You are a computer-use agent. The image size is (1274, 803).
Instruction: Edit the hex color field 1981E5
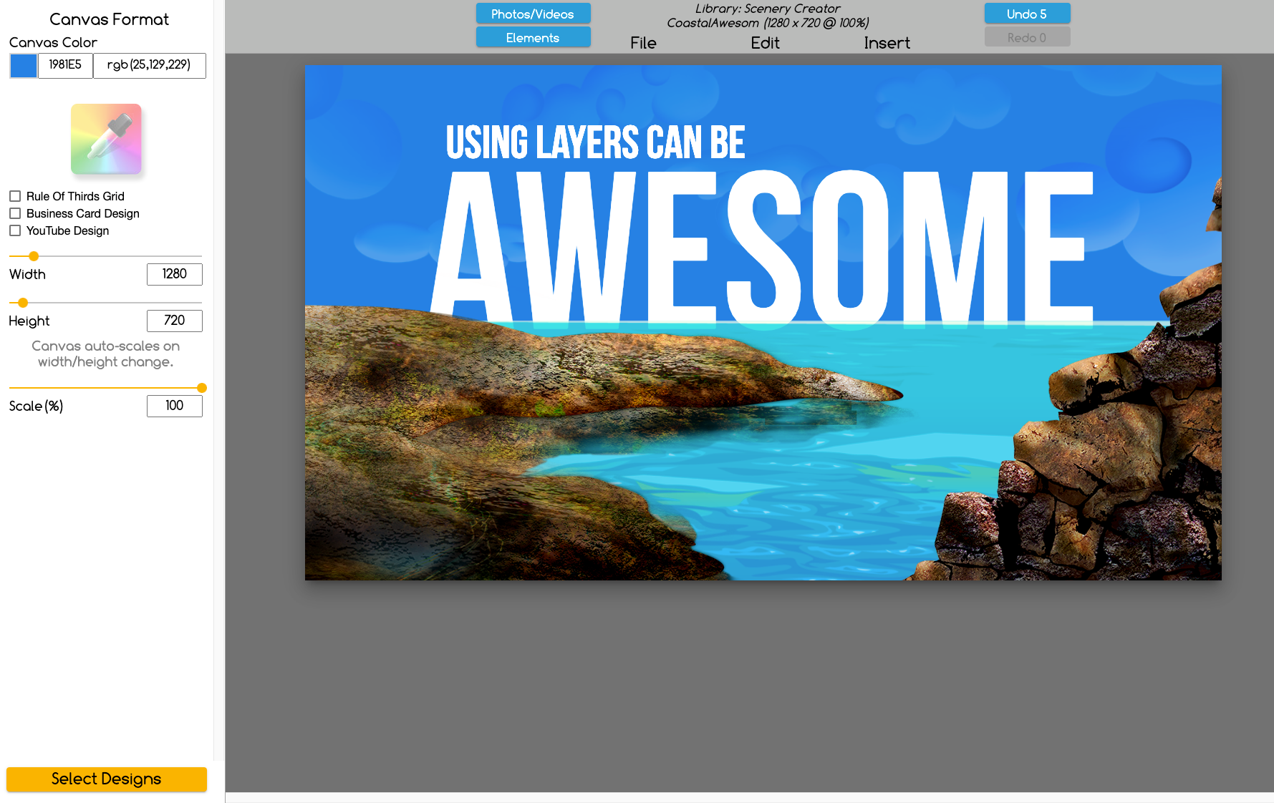pos(65,65)
